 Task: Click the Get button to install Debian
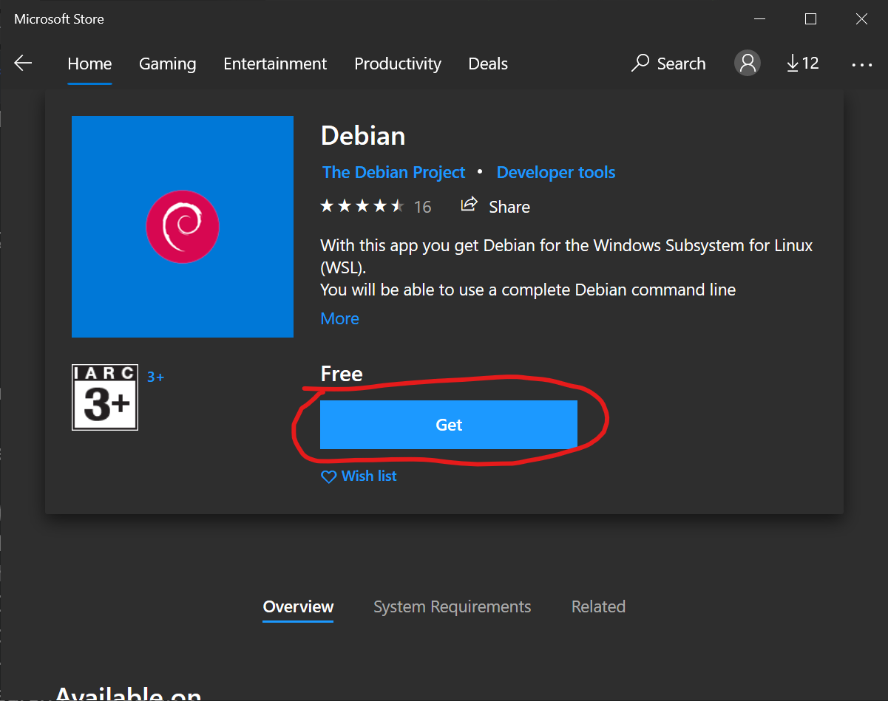[x=449, y=425]
